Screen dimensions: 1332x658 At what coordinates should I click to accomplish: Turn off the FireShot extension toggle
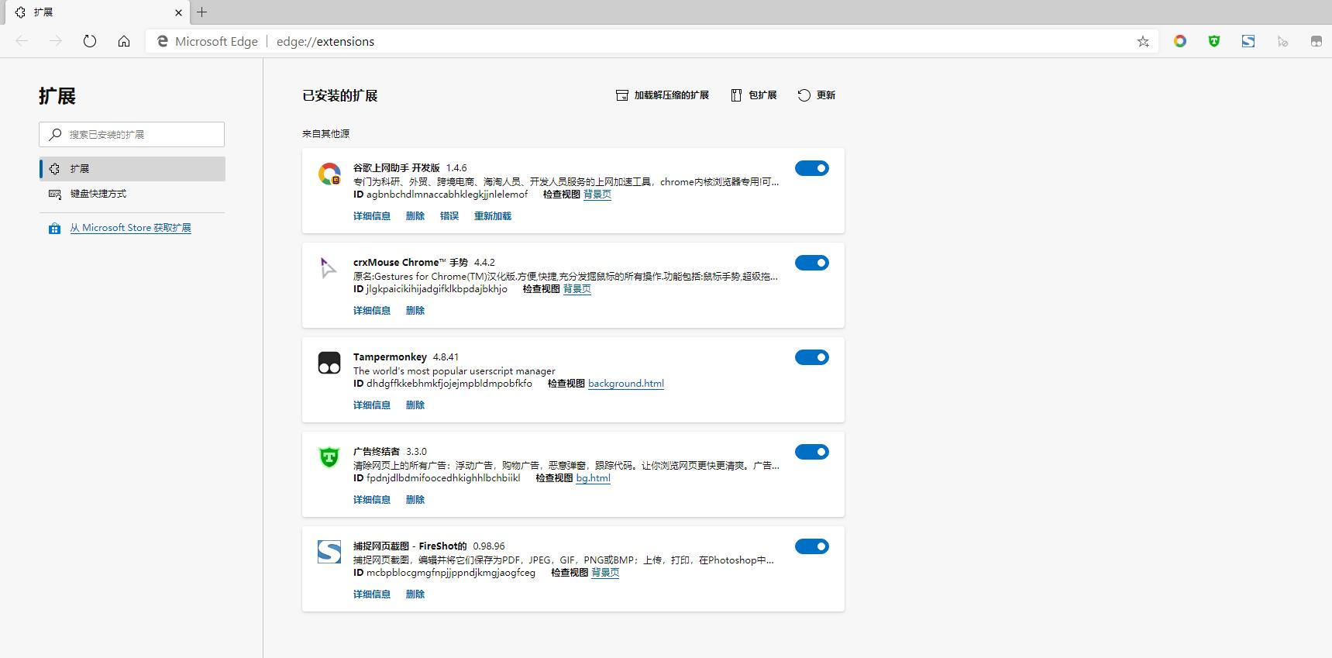click(812, 546)
